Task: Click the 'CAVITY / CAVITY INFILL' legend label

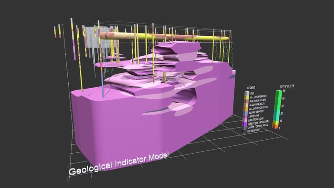Action: [x=257, y=127]
